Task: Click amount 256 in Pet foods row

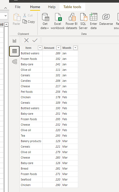Action: [x=58, y=92]
